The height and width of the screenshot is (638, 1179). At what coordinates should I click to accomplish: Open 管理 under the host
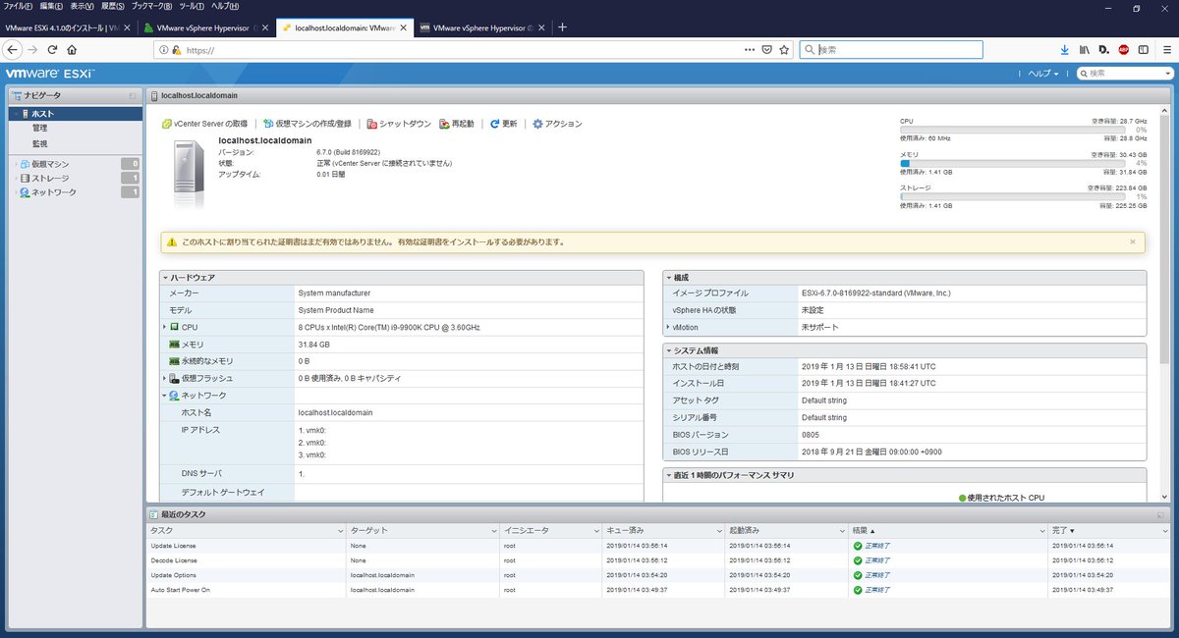[x=39, y=128]
